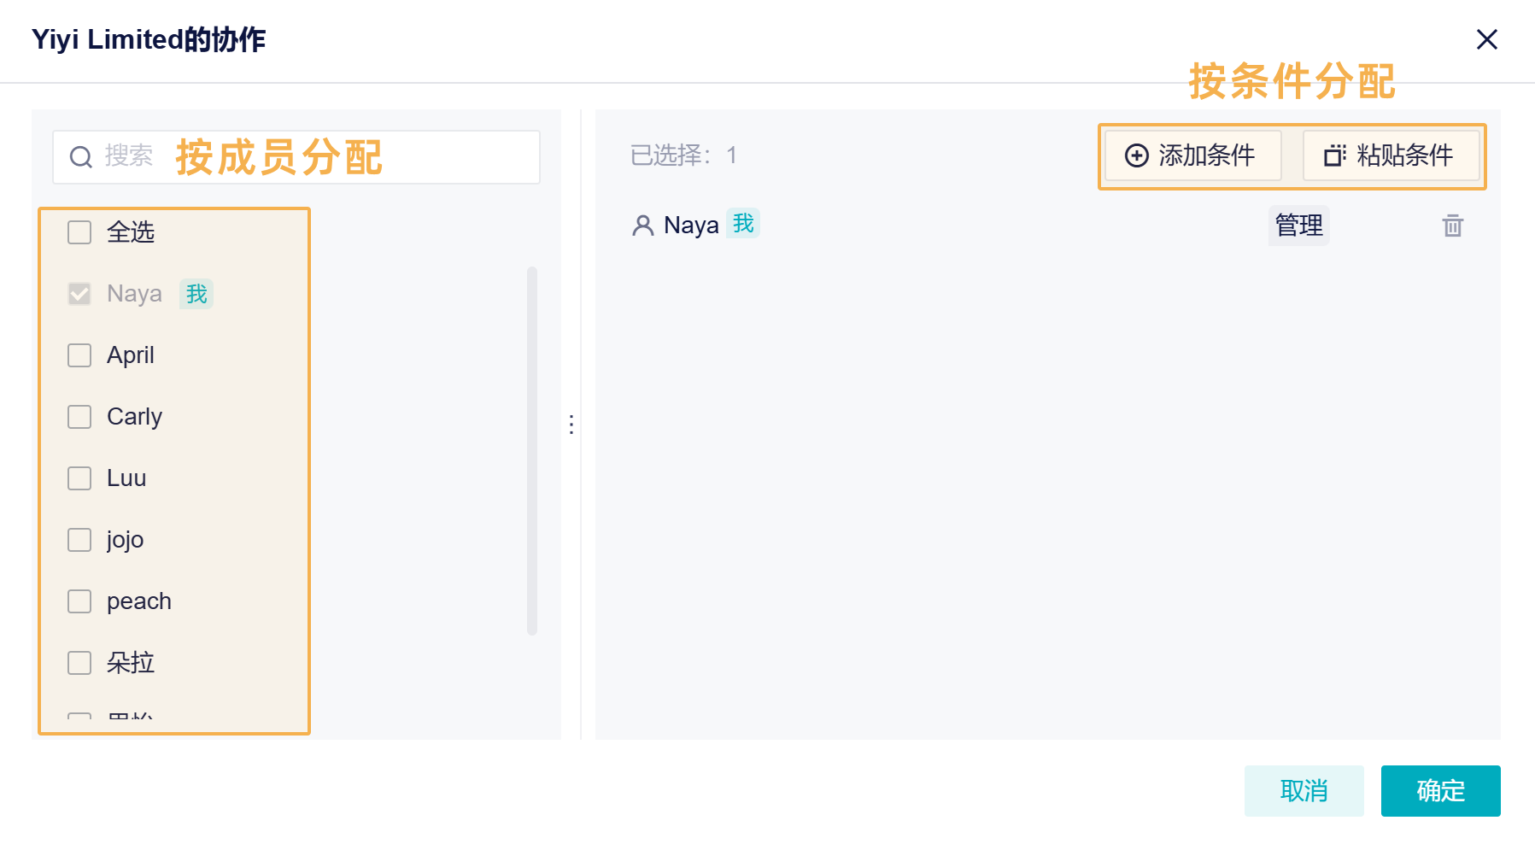
Task: Click the magnifier search icon
Action: (x=81, y=157)
